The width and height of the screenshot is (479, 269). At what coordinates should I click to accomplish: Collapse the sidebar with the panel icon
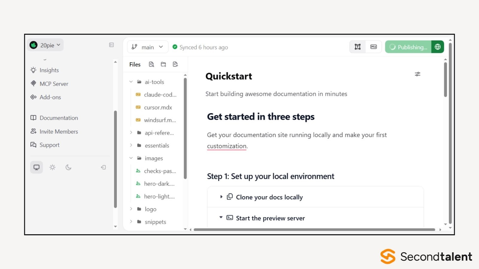[x=111, y=45]
